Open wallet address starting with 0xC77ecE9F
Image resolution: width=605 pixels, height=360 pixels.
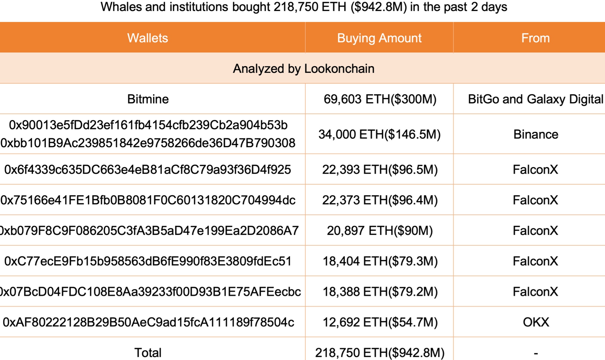(148, 261)
